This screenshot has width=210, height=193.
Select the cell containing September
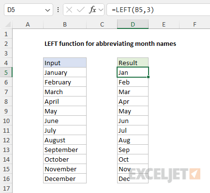65,150
